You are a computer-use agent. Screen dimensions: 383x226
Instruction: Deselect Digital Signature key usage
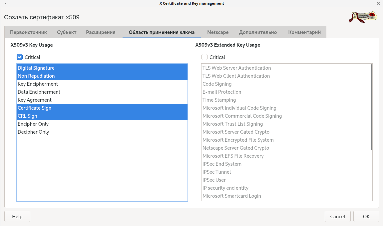(x=36, y=68)
